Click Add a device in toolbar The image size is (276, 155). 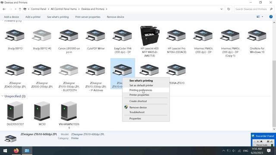pyautogui.click(x=12, y=17)
